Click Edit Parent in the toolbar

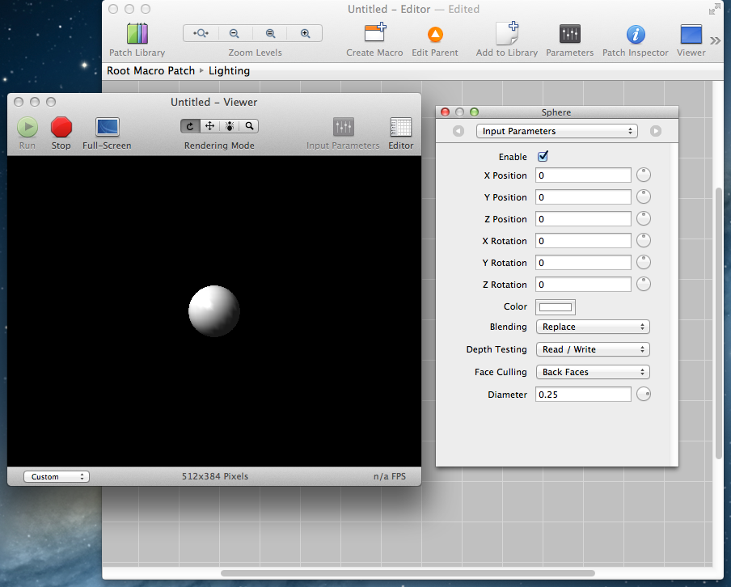(x=434, y=35)
